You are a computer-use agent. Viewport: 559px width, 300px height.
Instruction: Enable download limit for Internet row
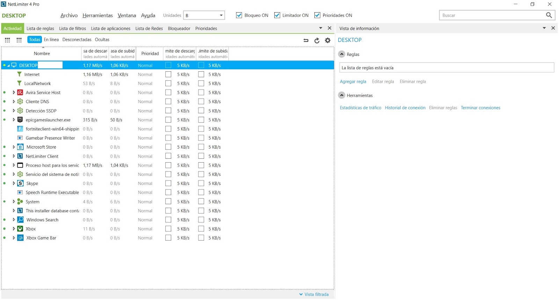click(168, 74)
